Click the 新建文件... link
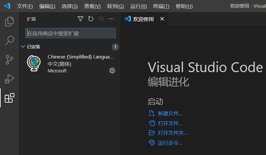 point(170,113)
